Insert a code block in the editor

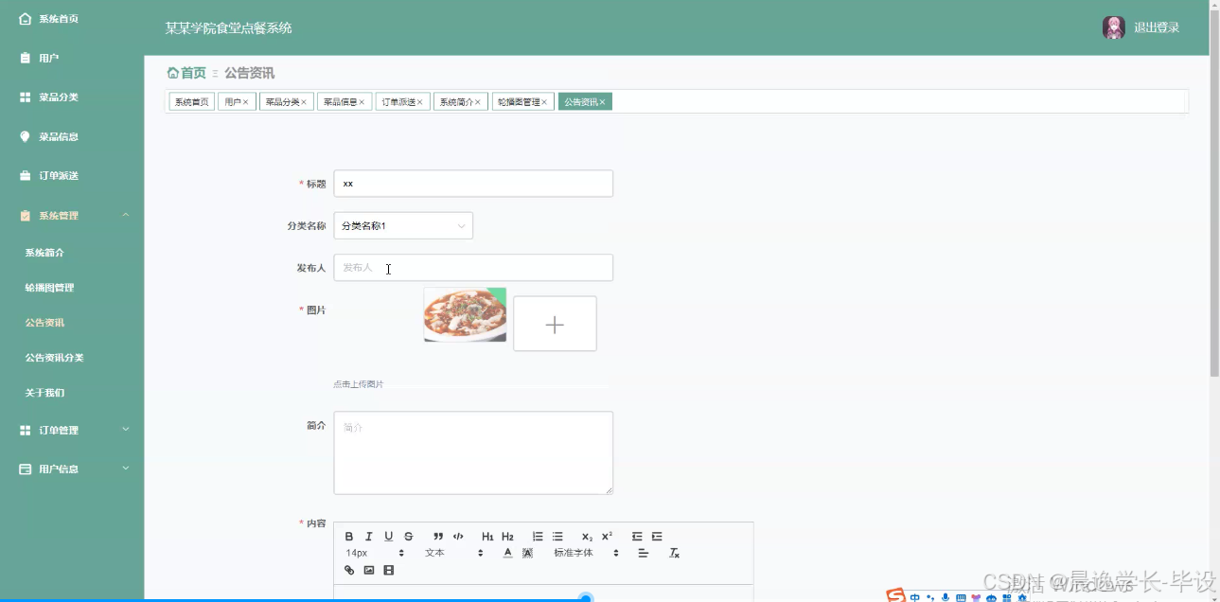pos(458,537)
